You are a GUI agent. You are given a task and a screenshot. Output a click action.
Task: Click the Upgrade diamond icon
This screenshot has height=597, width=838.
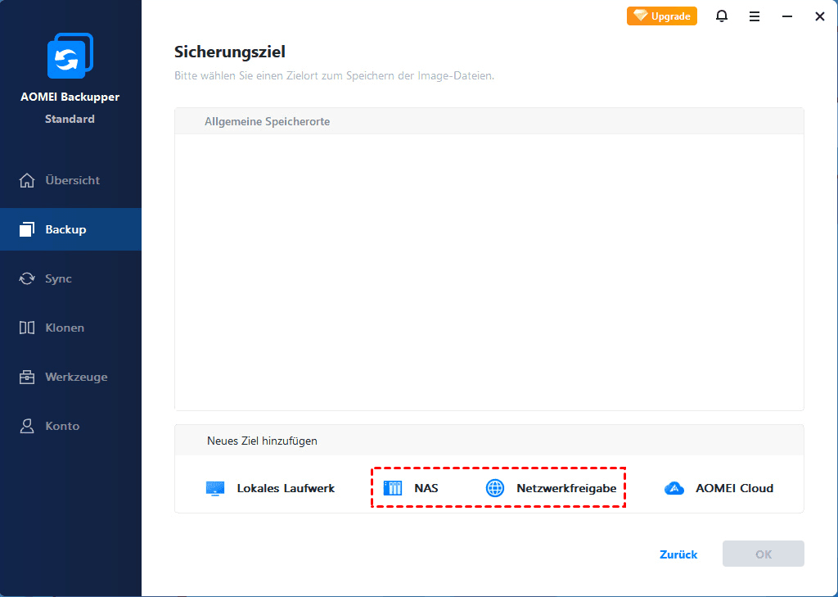[640, 16]
